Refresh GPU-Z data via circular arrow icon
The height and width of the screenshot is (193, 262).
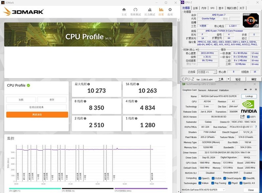pyautogui.click(x=251, y=90)
